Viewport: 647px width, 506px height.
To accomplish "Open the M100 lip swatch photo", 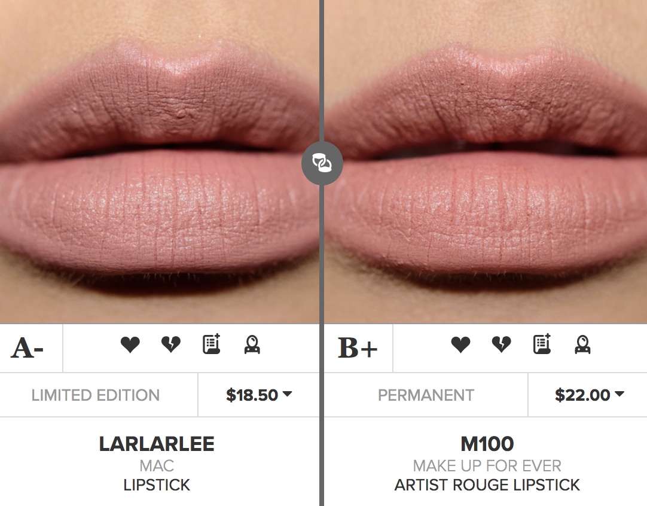I will tap(486, 161).
